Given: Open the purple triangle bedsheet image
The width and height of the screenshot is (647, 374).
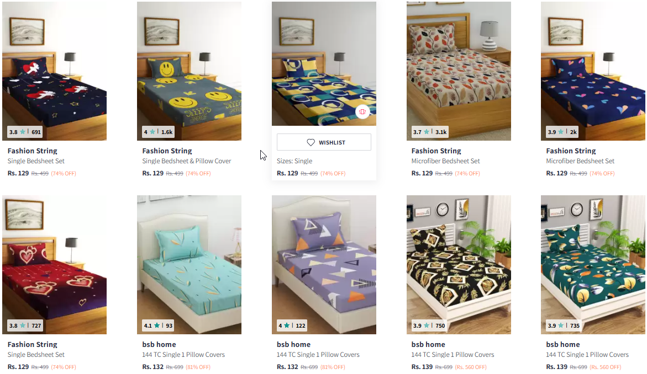Looking at the screenshot, I should click(324, 264).
